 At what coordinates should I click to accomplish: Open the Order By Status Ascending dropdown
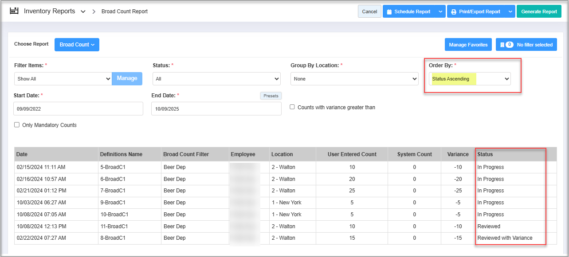coord(470,79)
